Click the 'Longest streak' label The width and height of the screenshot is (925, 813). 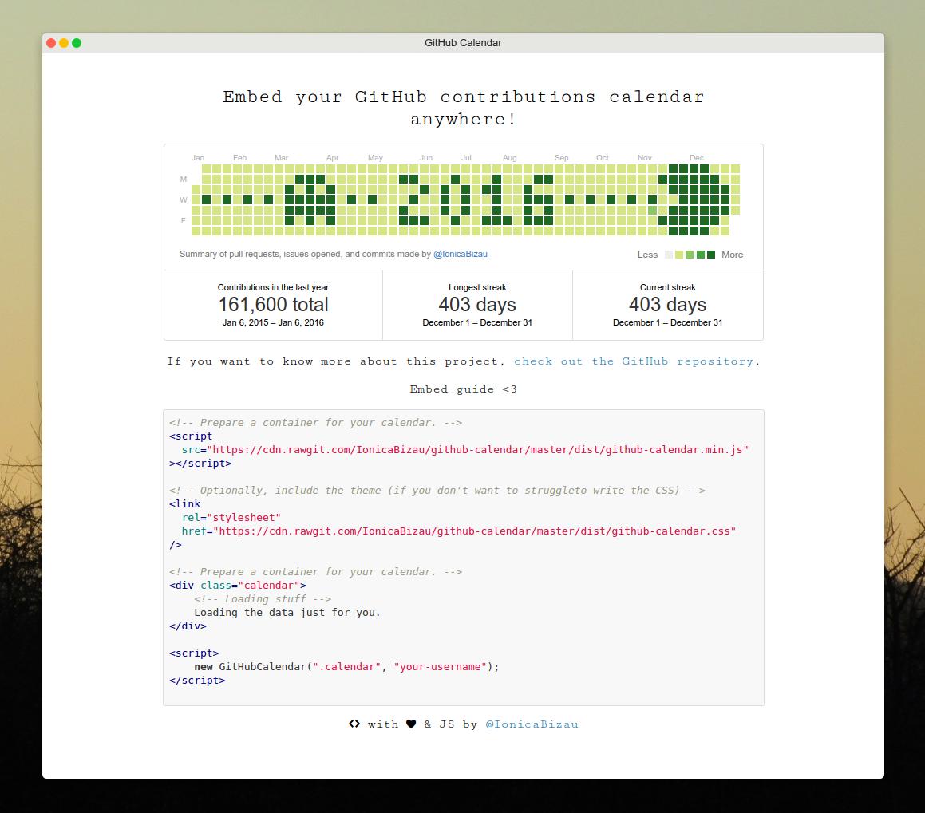click(477, 288)
